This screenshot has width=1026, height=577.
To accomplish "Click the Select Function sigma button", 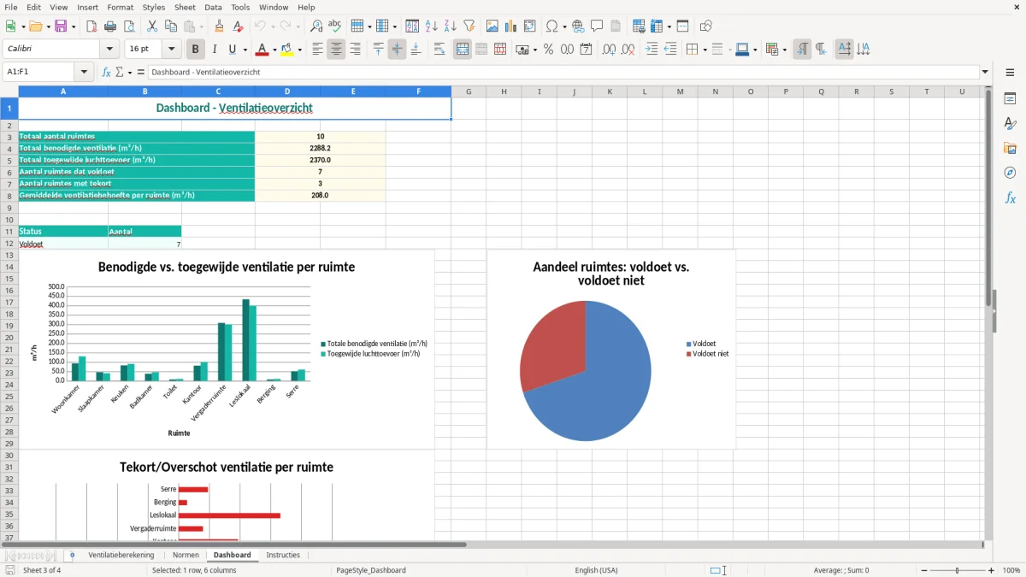I will [x=120, y=73].
